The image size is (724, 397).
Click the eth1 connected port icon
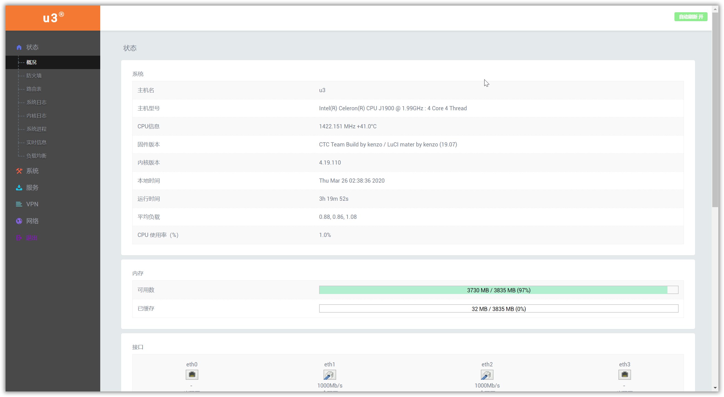329,374
